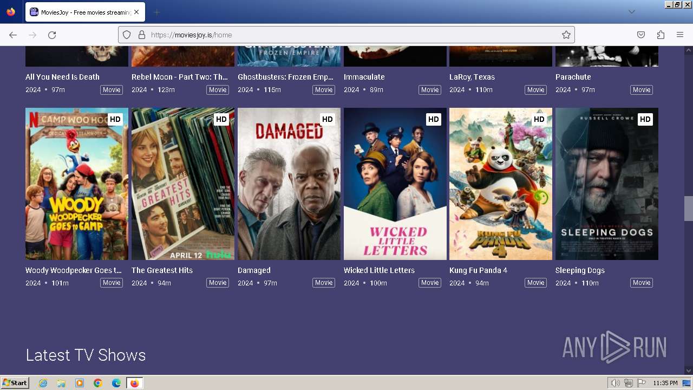The image size is (693, 390).
Task: Click the 2024 • 94m text under Kung Fu Panda 4
Action: click(469, 283)
